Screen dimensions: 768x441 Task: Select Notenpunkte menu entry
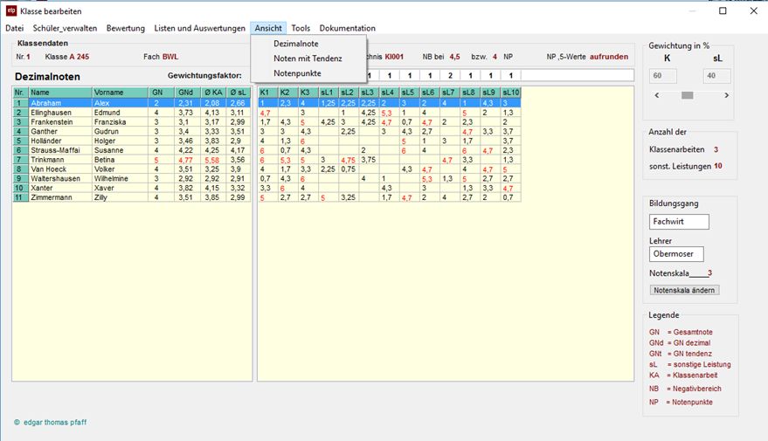point(297,73)
